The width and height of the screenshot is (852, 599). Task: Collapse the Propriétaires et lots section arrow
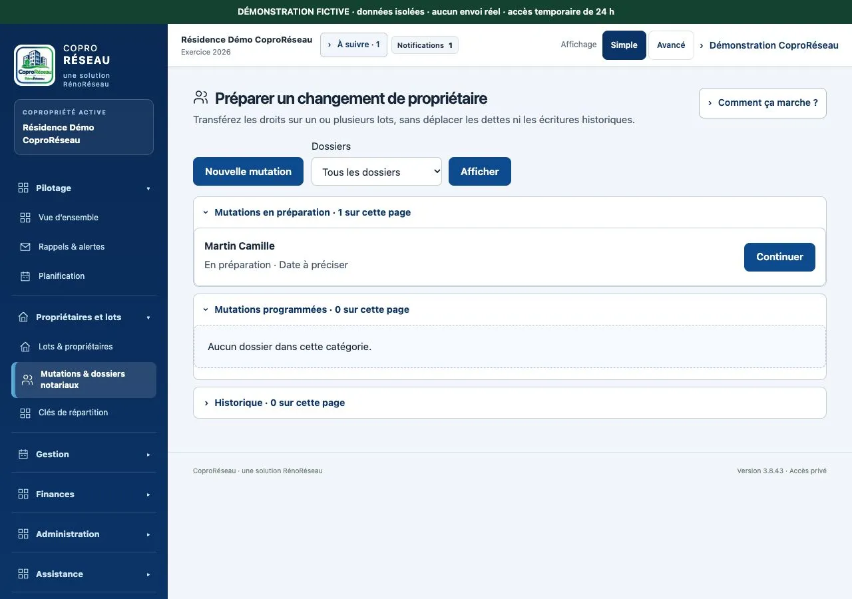[148, 317]
